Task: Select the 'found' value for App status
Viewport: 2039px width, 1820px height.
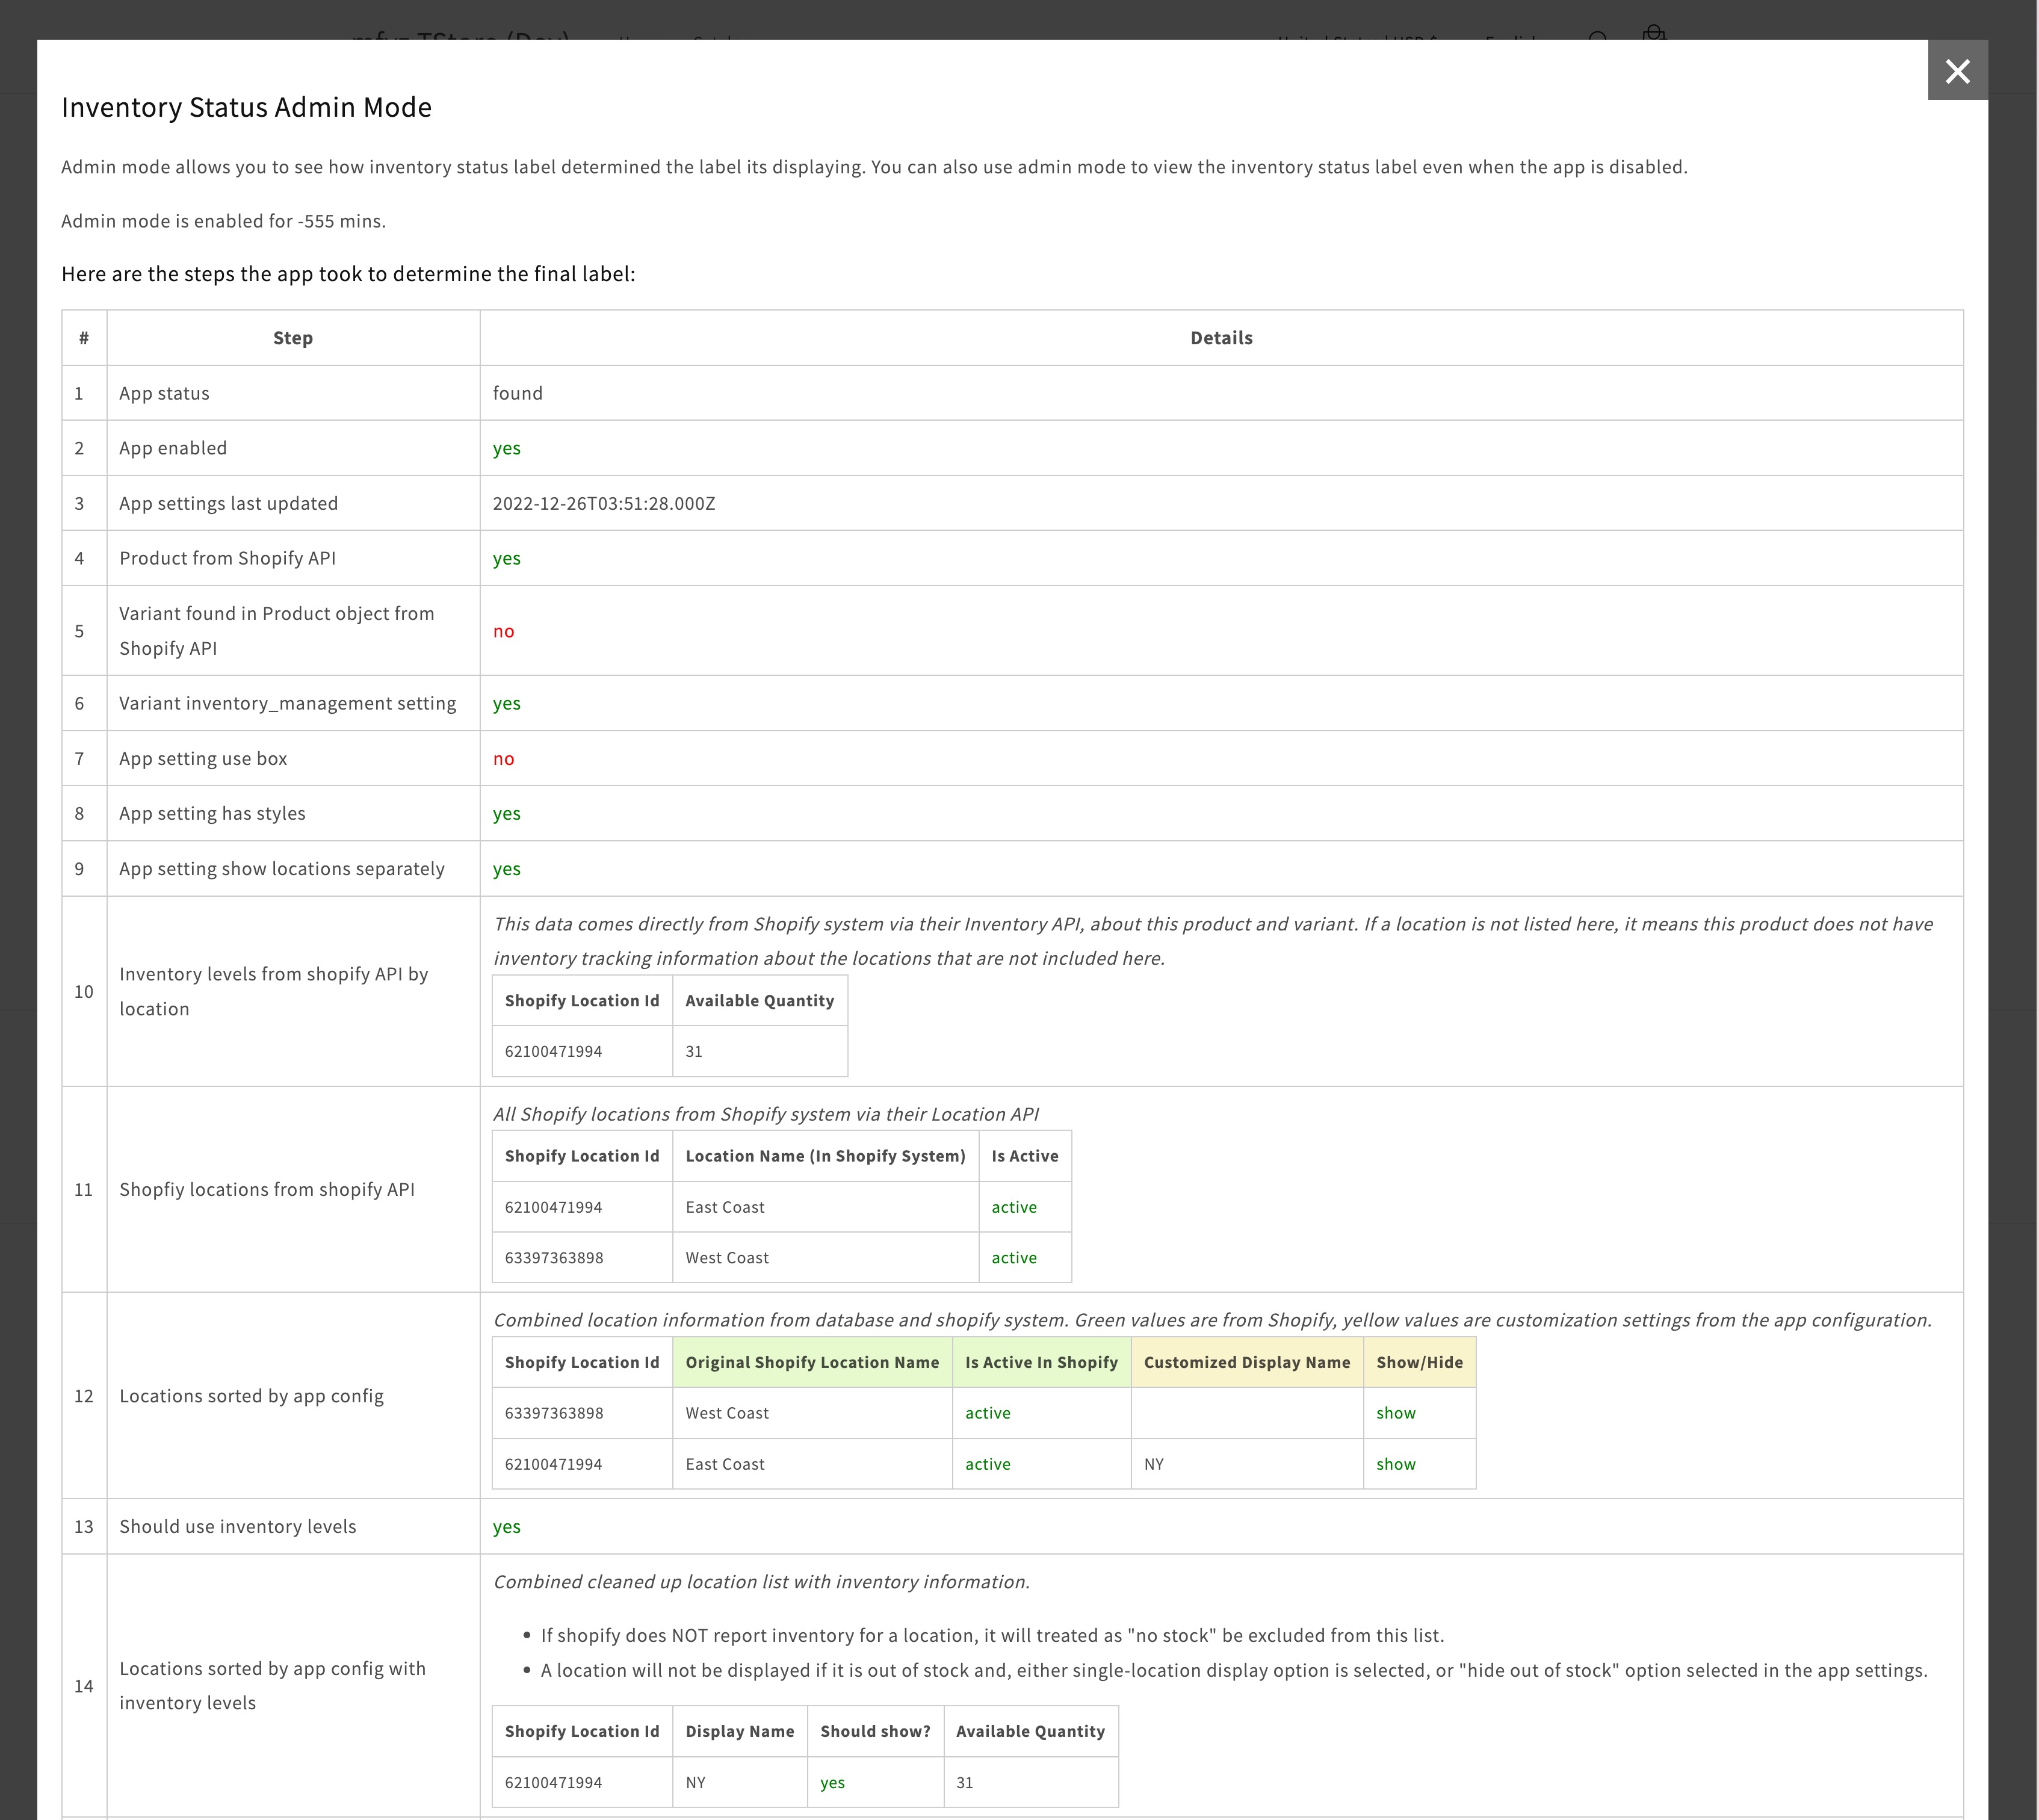Action: pyautogui.click(x=517, y=393)
